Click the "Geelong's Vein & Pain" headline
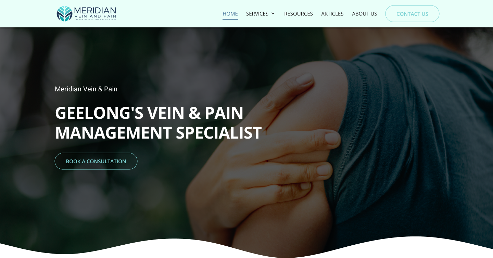 pyautogui.click(x=149, y=113)
